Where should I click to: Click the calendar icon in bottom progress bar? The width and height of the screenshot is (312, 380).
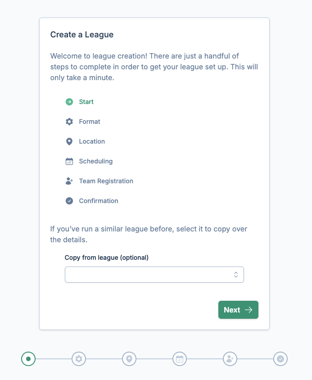(x=180, y=359)
